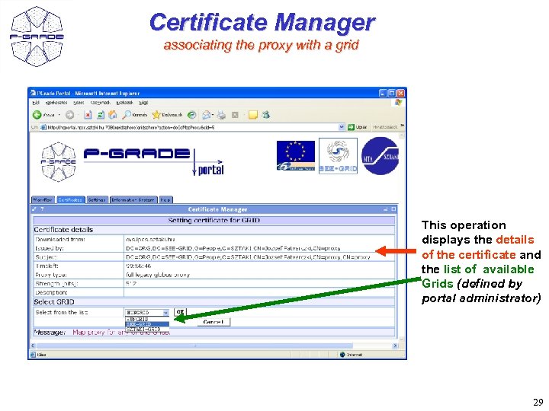Stop page loading with the red X icon
Screen dimensions: 549x411
point(88,115)
